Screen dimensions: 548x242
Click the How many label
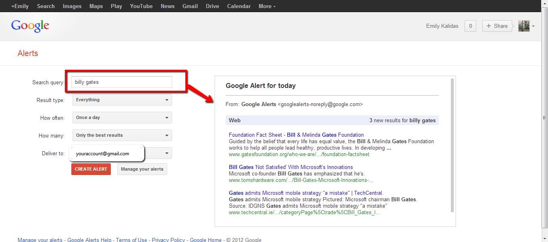point(52,136)
